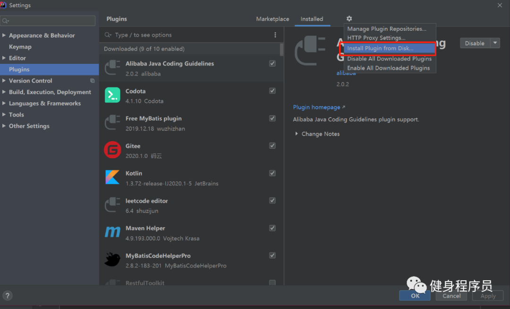Image resolution: width=510 pixels, height=309 pixels.
Task: Toggle the Kotlin plugin checkbox
Action: point(272,173)
